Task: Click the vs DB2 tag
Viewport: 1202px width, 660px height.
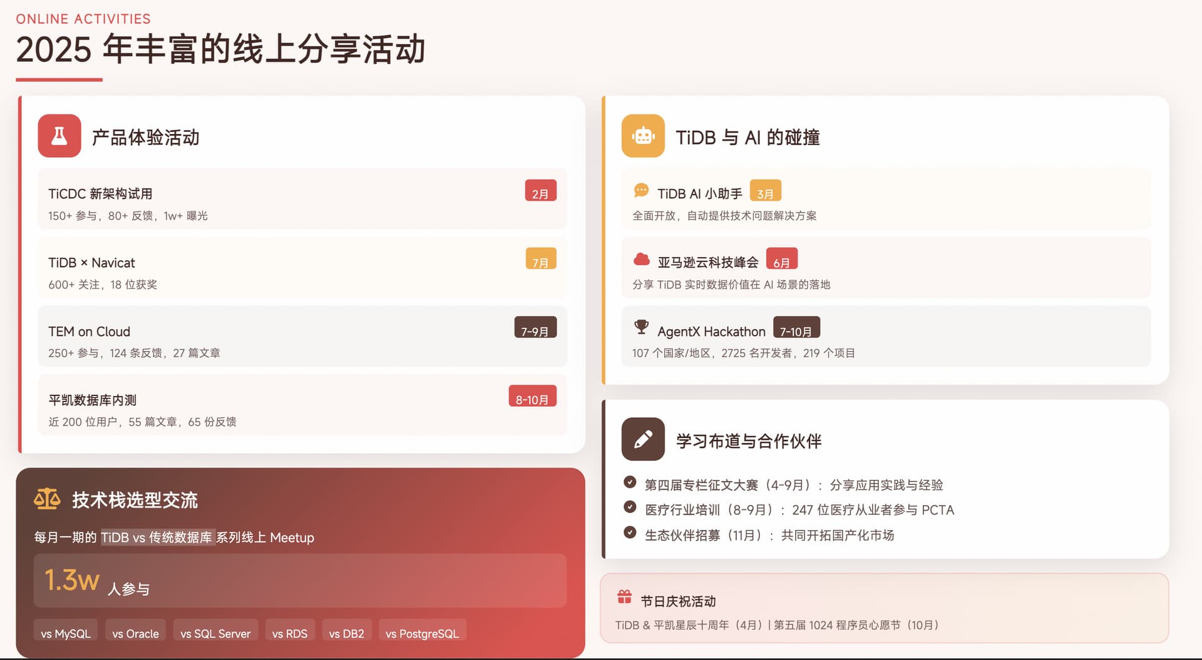Action: (347, 631)
